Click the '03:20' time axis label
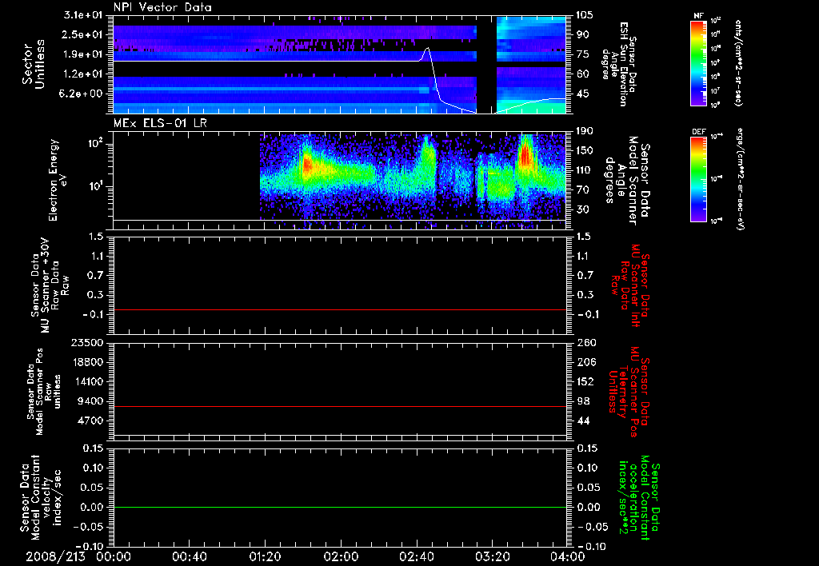The height and width of the screenshot is (566, 819). 492,557
